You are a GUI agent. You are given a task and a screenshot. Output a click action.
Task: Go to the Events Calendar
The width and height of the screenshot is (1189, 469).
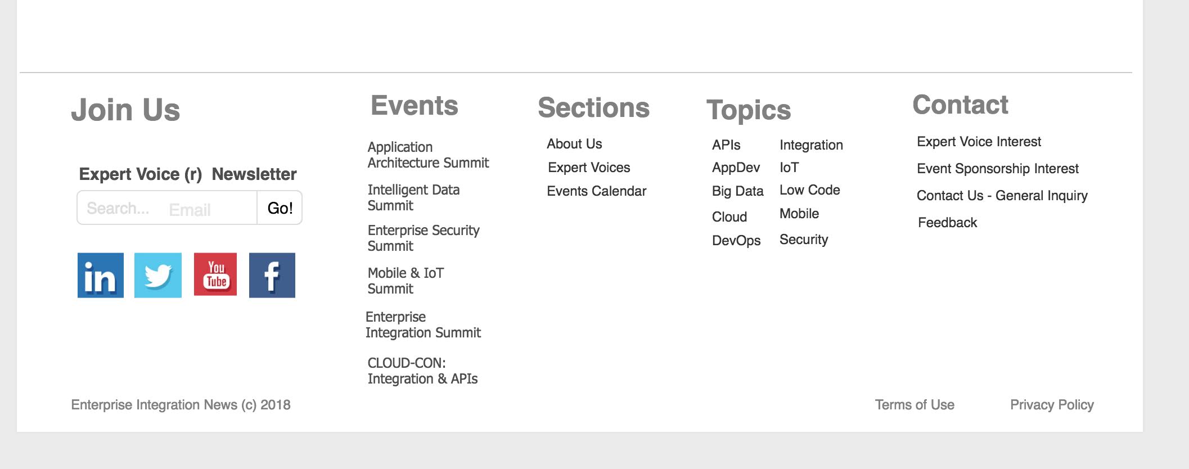[x=597, y=191]
